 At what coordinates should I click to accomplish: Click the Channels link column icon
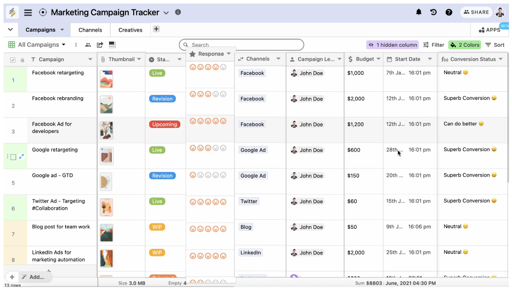coord(241,59)
